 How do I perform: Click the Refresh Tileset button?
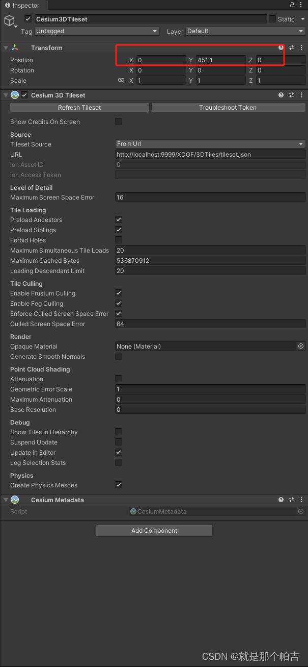79,108
